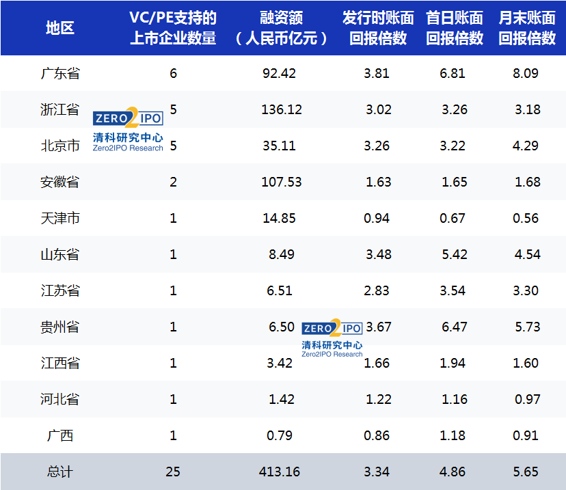Select the 6.47 first-day return for 贵州省
The height and width of the screenshot is (490, 566).
[x=455, y=327]
